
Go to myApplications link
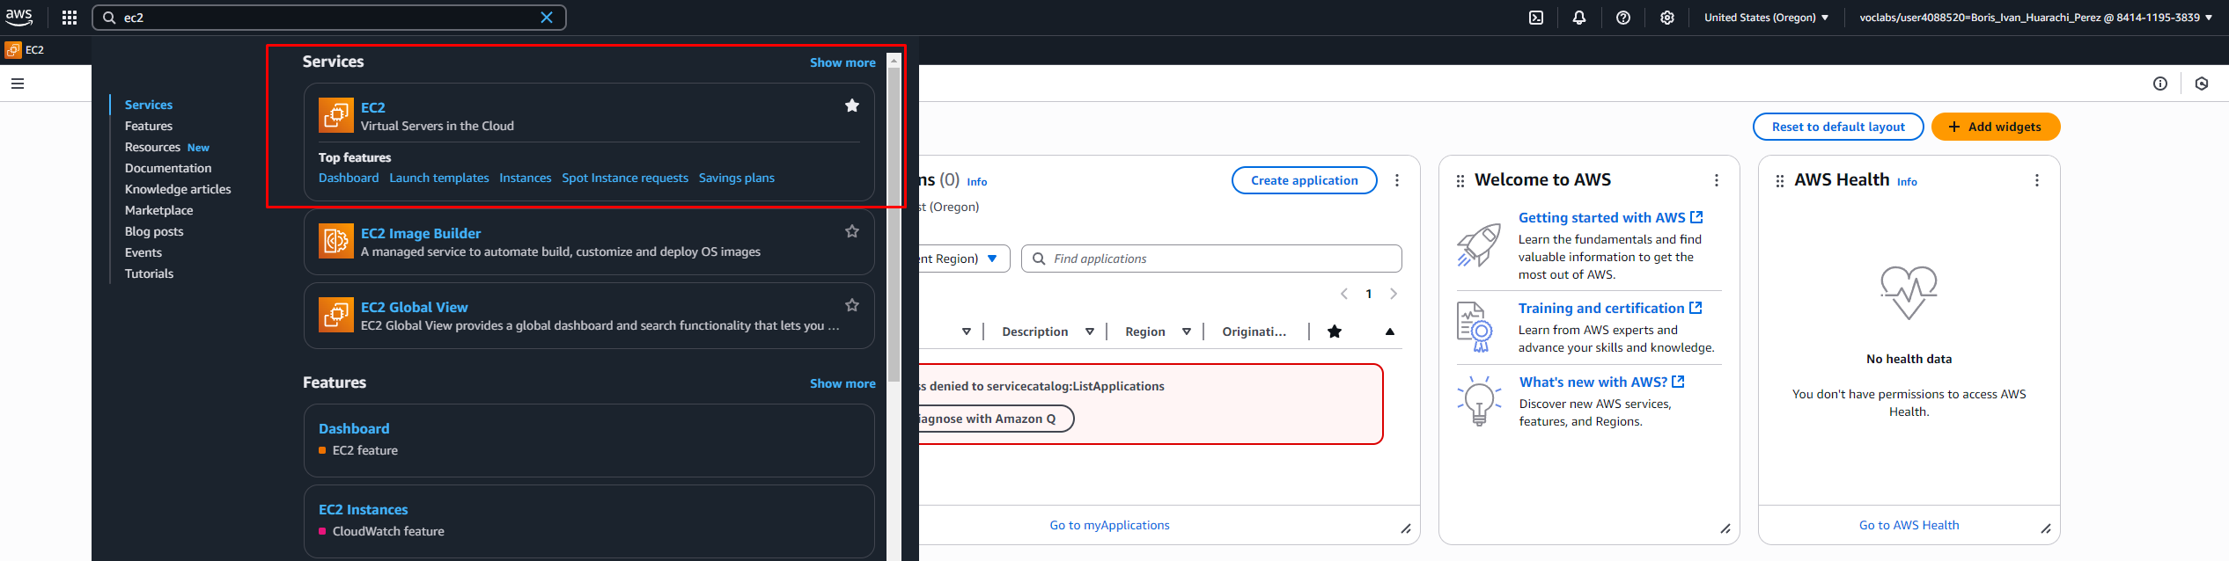coord(1109,525)
